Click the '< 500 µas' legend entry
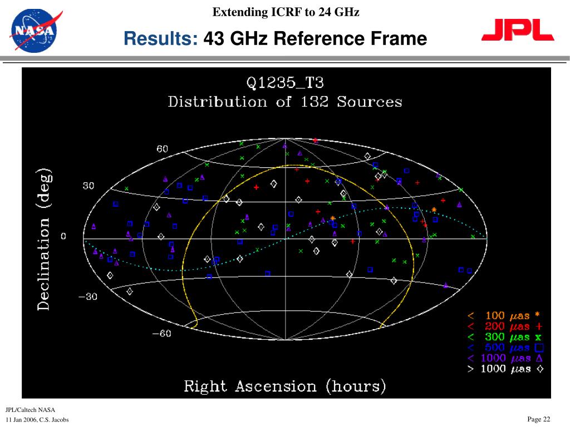This screenshot has height=427, width=570. point(498,348)
